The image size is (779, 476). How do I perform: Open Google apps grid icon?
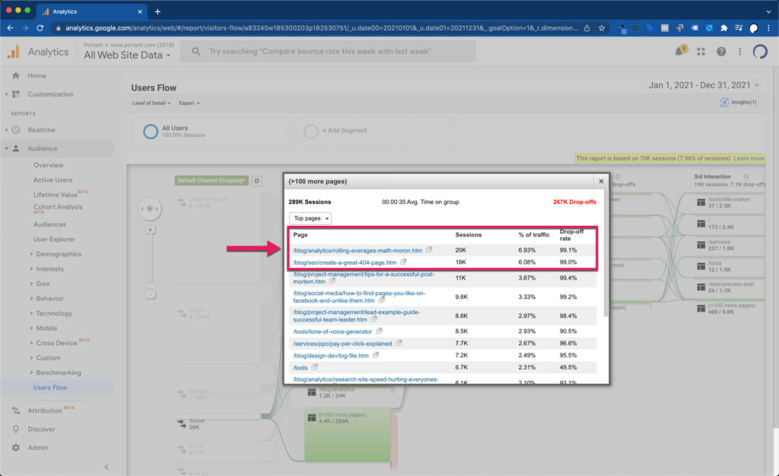point(701,52)
